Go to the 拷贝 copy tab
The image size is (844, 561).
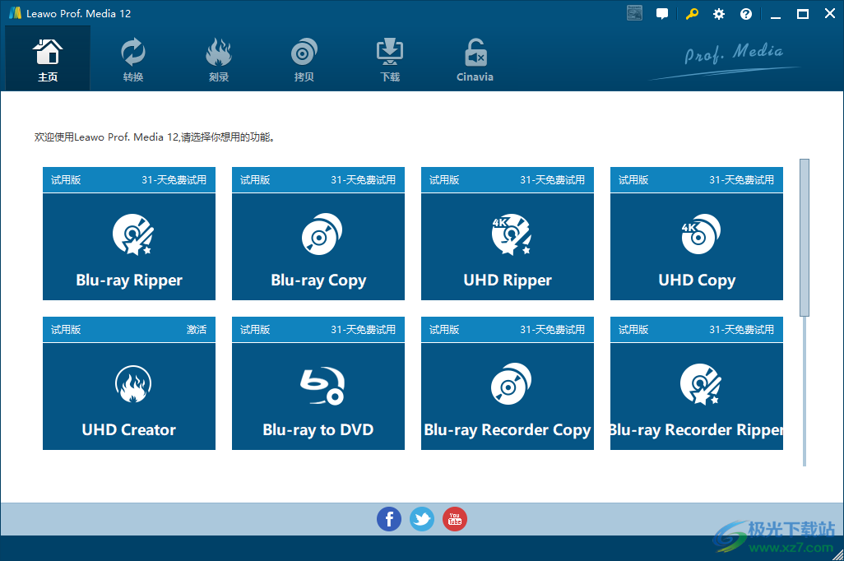coord(304,58)
